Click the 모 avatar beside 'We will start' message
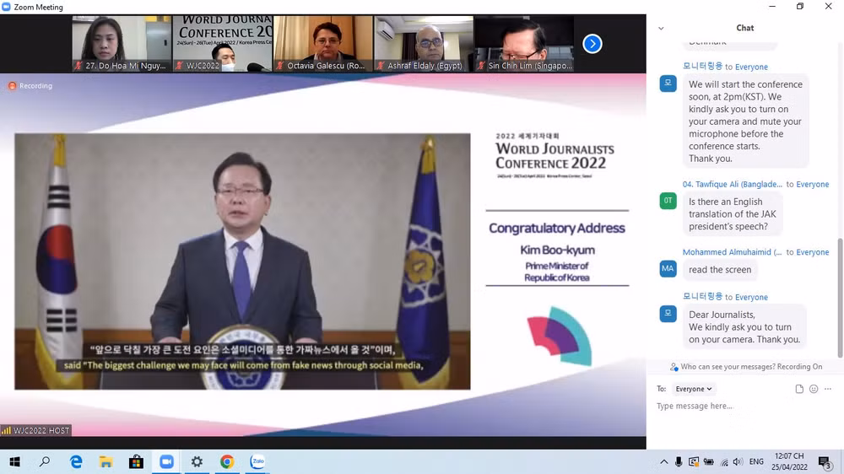The height and width of the screenshot is (474, 844). click(668, 83)
